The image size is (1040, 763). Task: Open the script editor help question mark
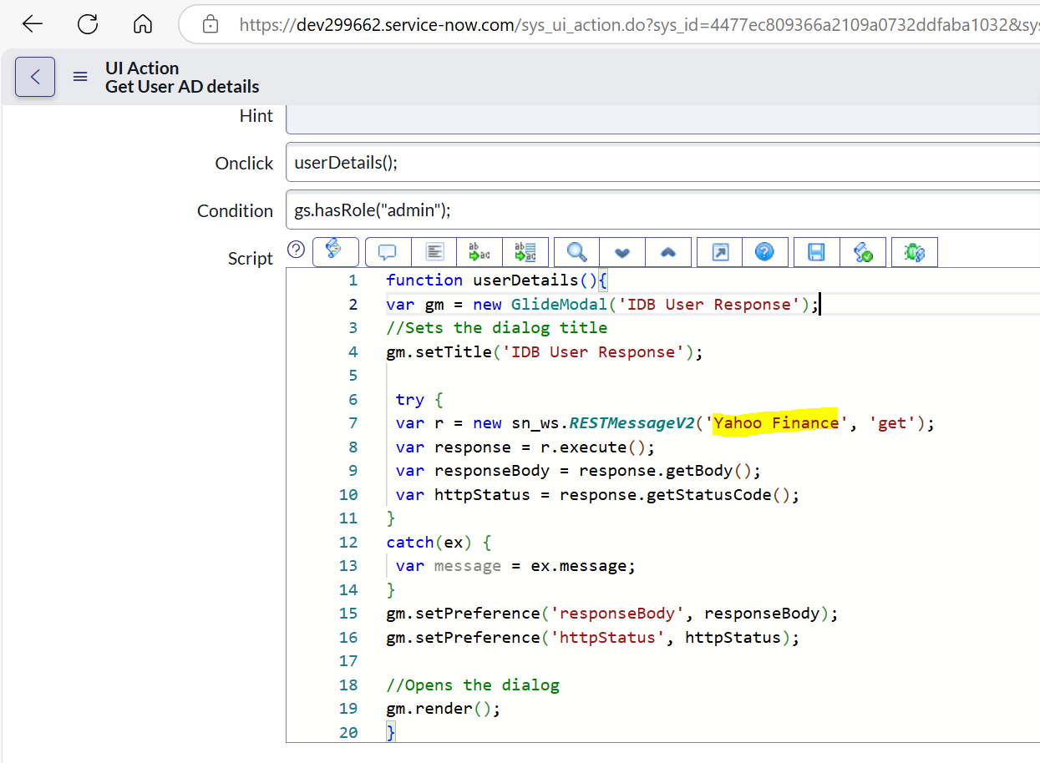click(296, 249)
